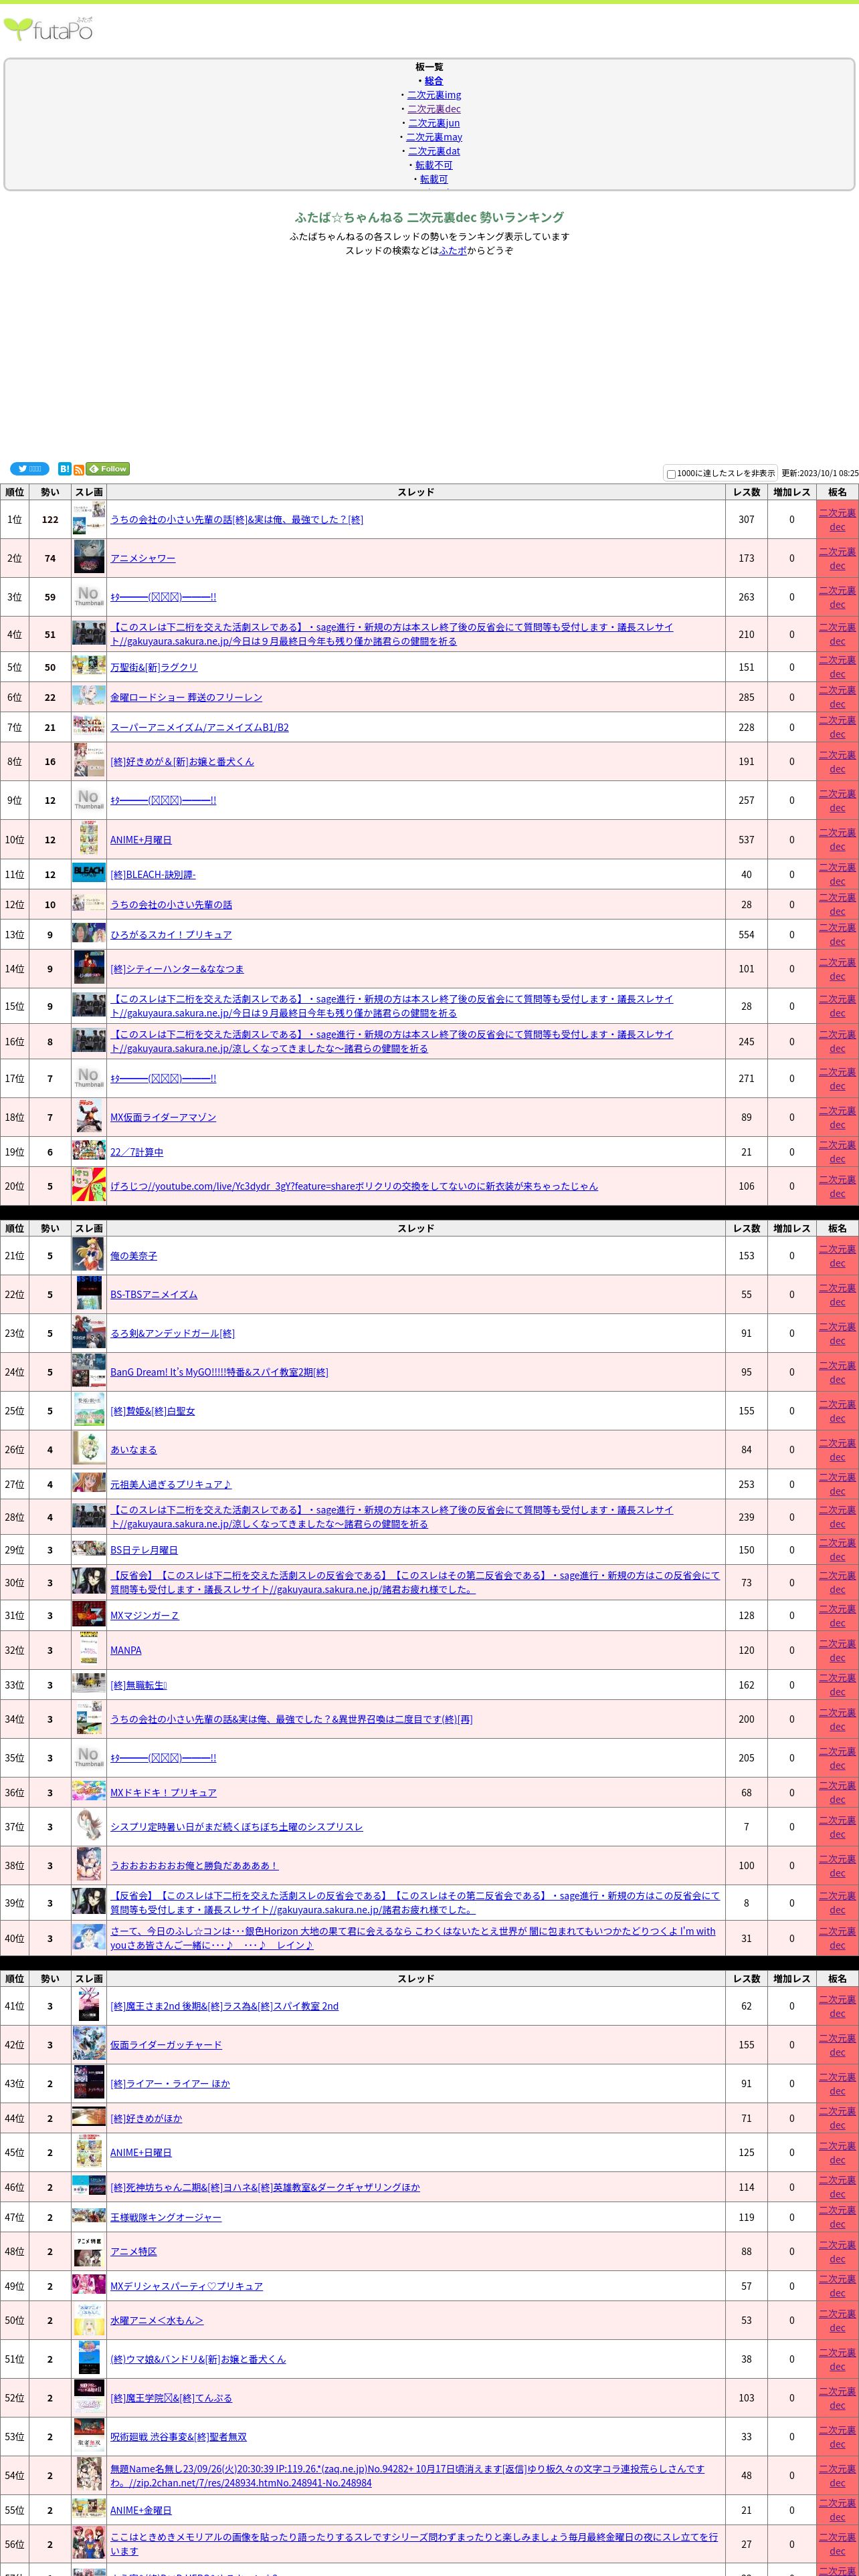Open the 転載可 link

(434, 179)
